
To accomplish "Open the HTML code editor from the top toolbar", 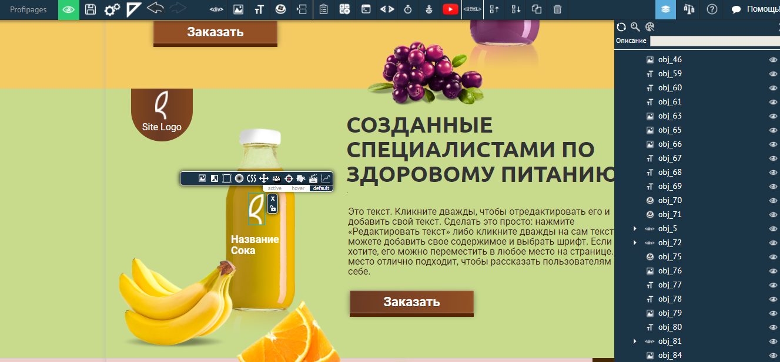I will pyautogui.click(x=472, y=9).
